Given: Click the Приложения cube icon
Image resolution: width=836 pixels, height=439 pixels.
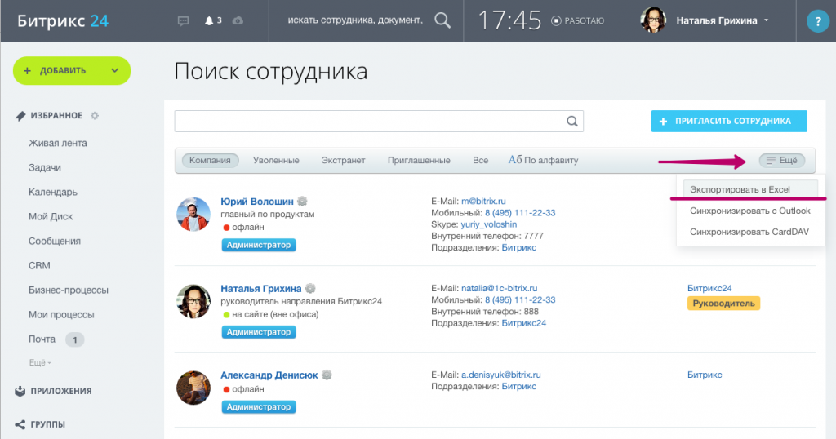Looking at the screenshot, I should pyautogui.click(x=20, y=391).
